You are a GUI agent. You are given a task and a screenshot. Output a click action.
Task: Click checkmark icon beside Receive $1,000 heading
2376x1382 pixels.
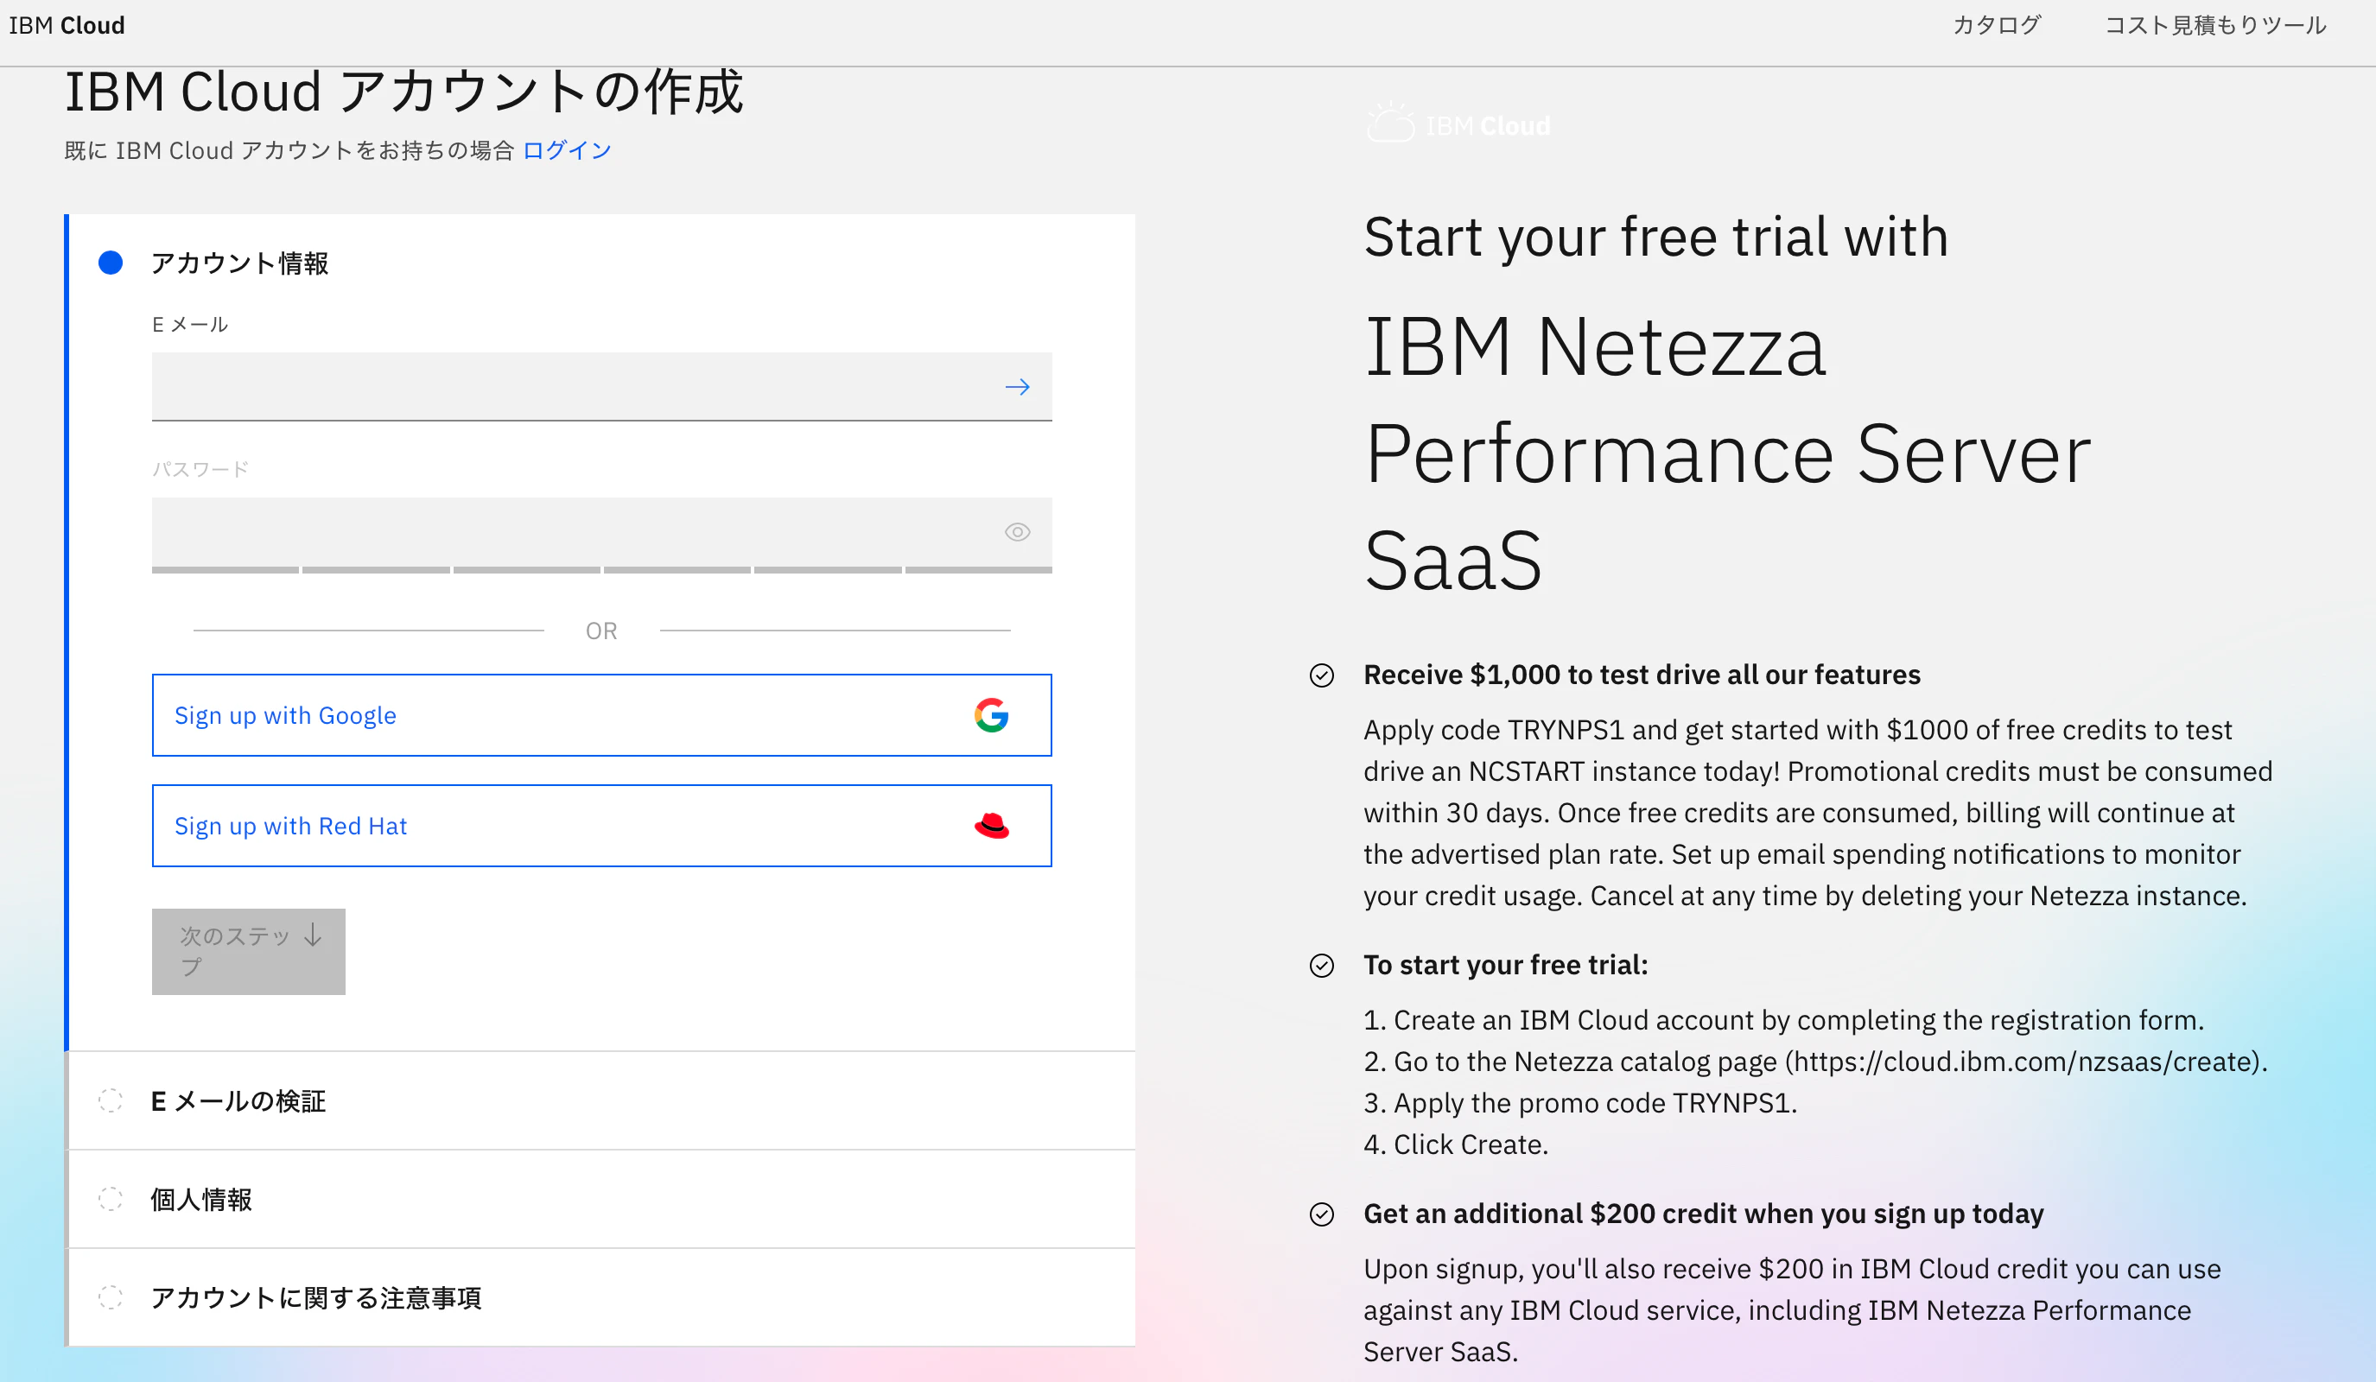(1321, 675)
